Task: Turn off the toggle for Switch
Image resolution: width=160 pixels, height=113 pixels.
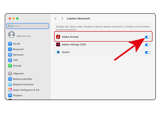Action: click(147, 52)
